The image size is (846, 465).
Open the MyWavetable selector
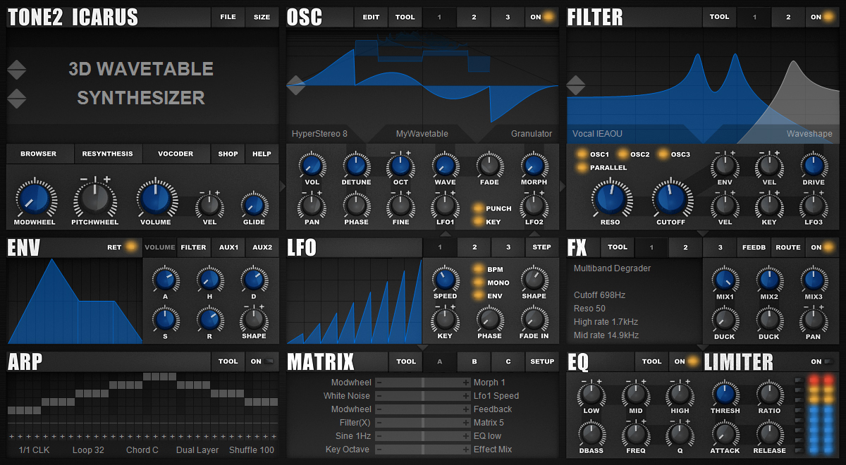[x=422, y=133]
